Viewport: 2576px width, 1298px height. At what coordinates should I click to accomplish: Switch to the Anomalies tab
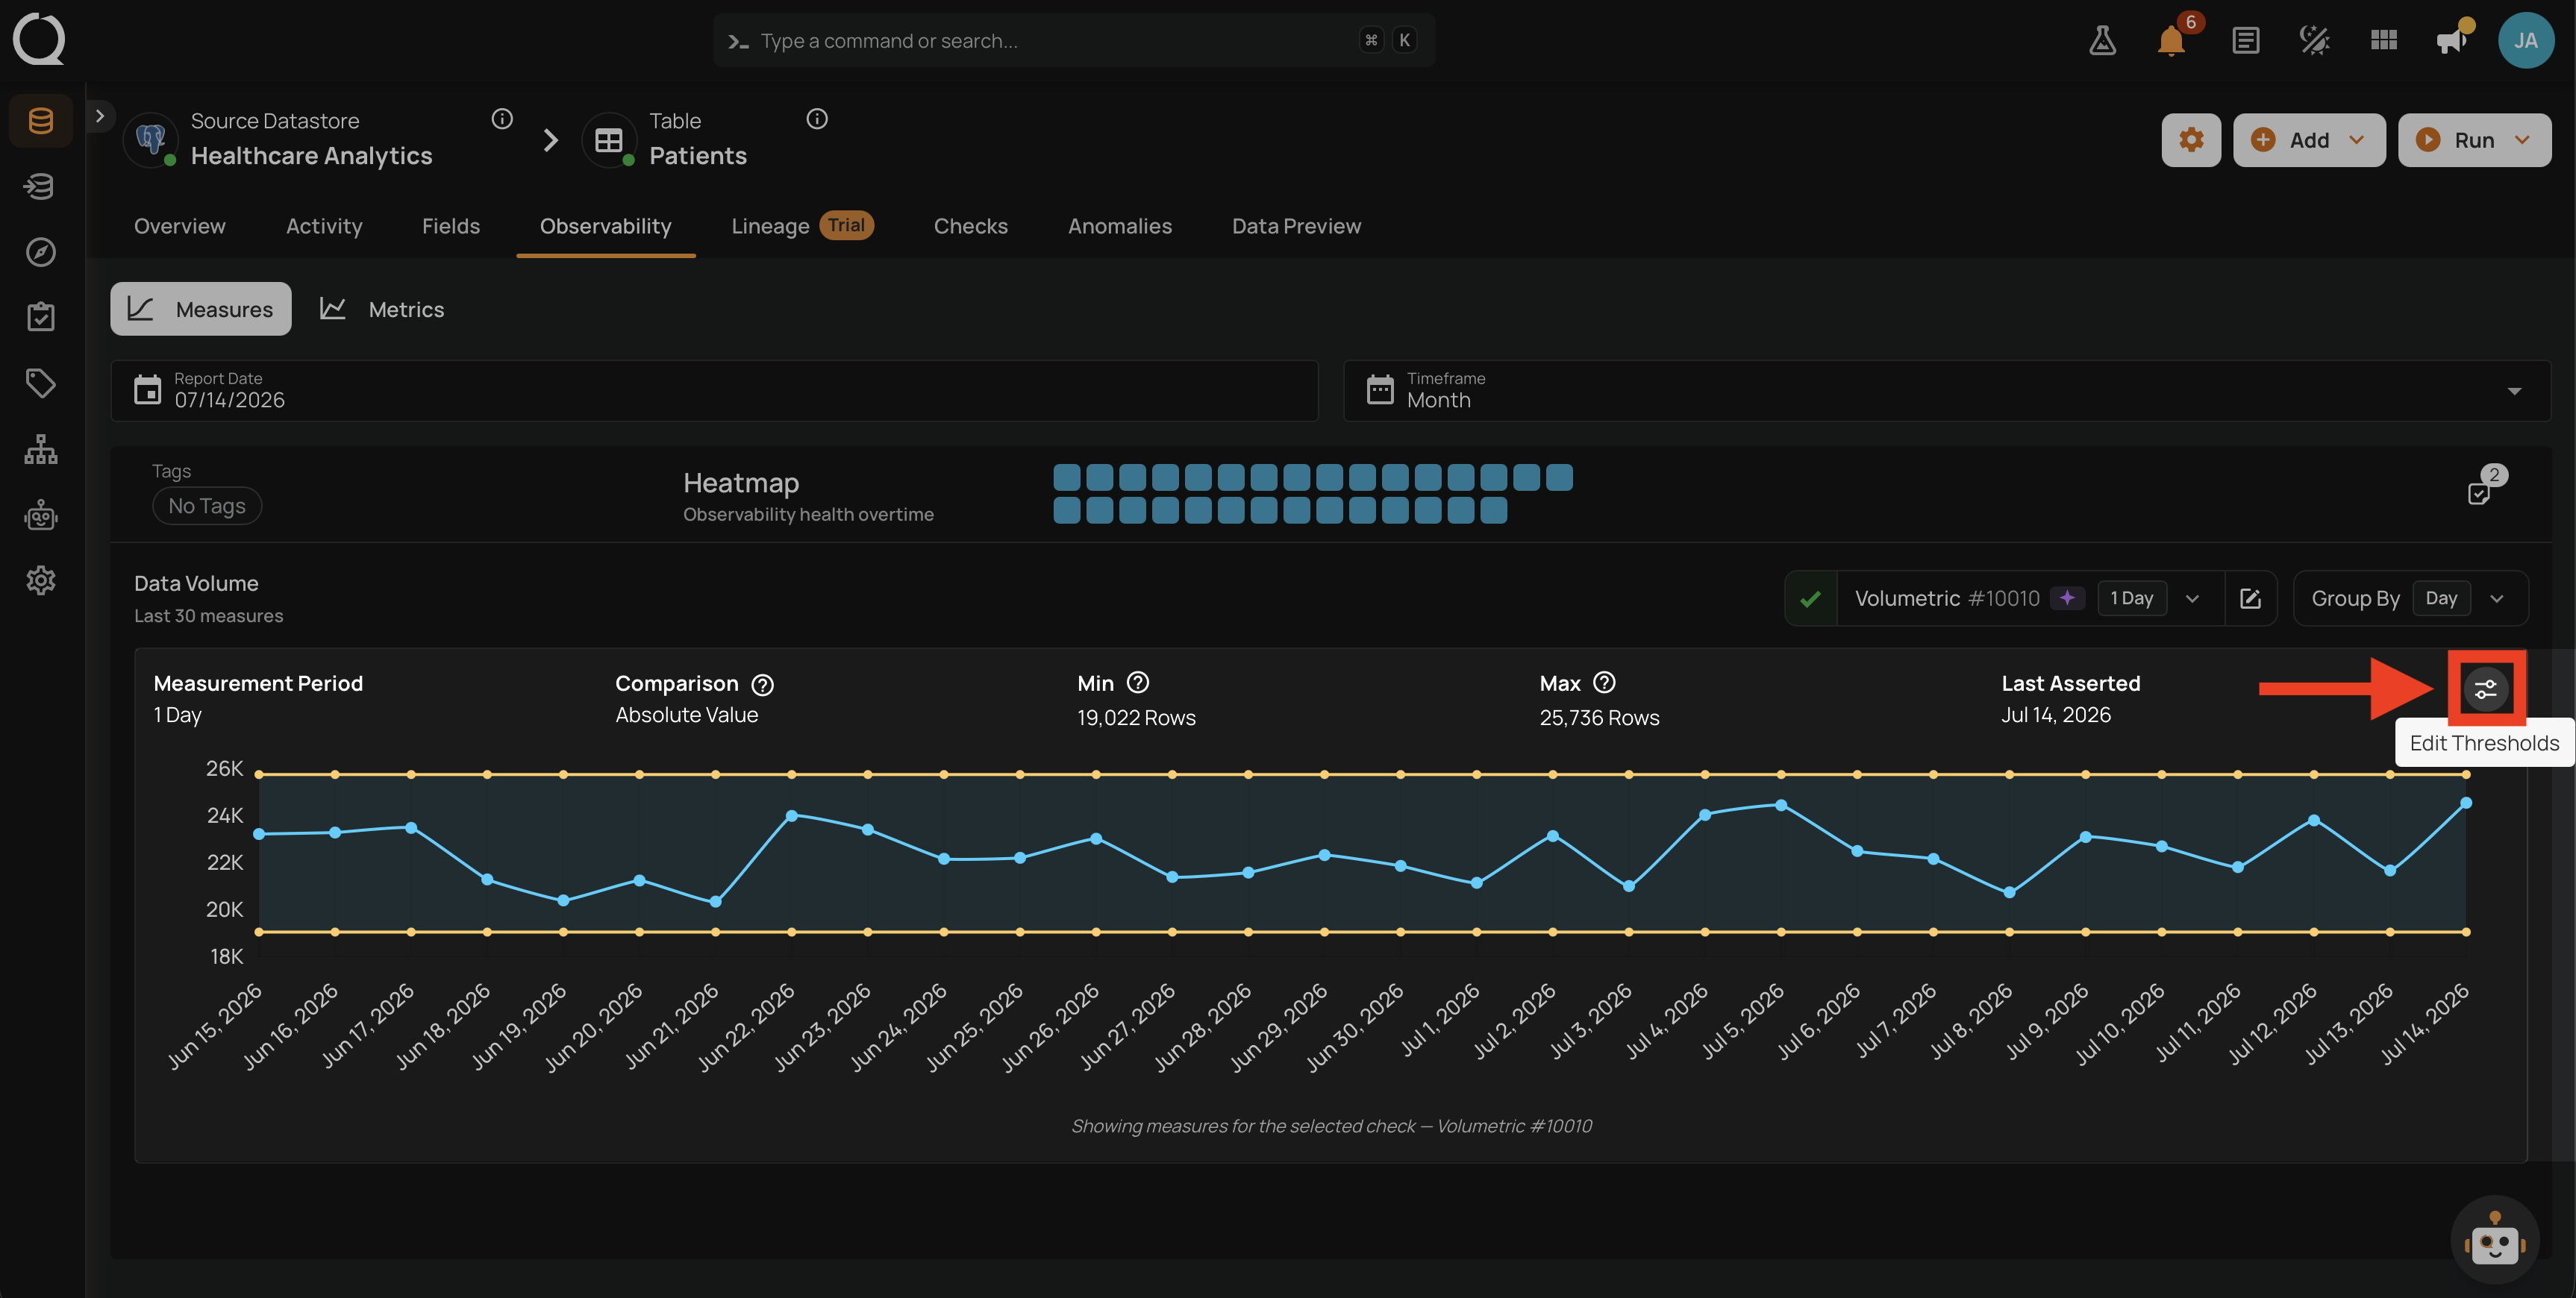click(x=1119, y=226)
